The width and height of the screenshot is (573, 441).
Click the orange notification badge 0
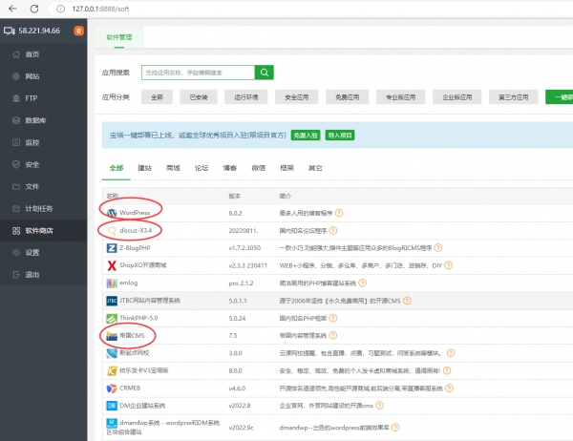pos(78,31)
